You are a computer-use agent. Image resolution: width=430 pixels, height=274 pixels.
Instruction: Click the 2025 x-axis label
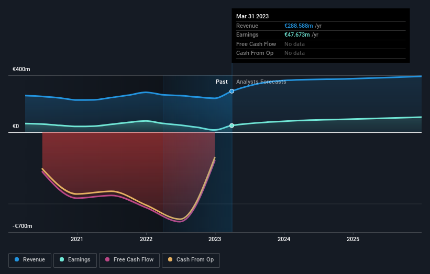point(353,239)
